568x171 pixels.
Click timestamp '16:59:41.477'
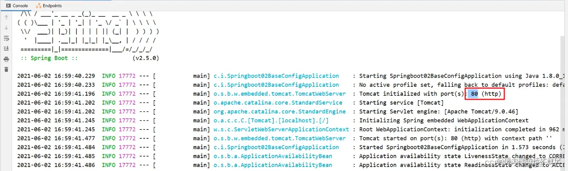pos(75,138)
